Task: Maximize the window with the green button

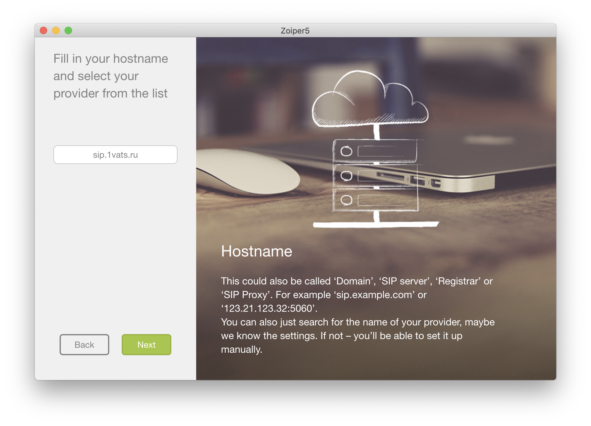Action: point(68,30)
